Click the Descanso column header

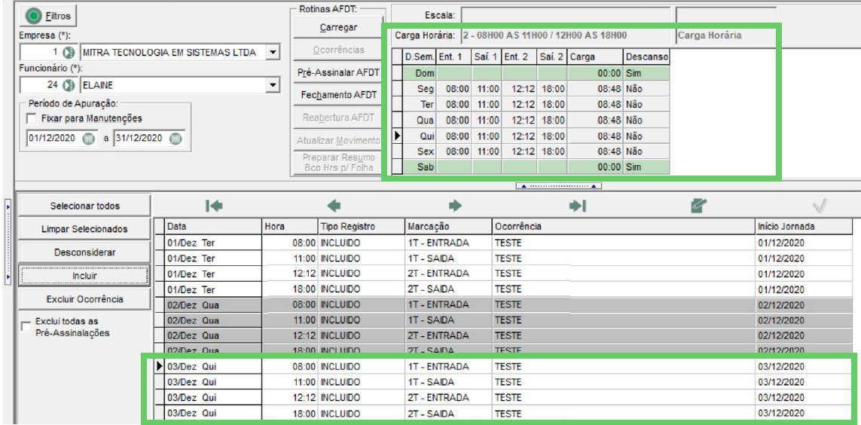point(646,57)
